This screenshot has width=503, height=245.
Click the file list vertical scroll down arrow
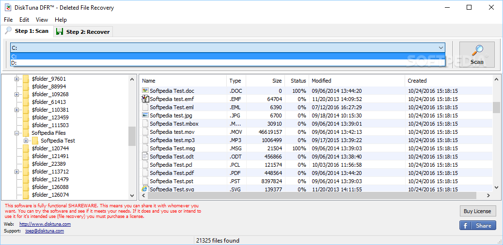496,187
